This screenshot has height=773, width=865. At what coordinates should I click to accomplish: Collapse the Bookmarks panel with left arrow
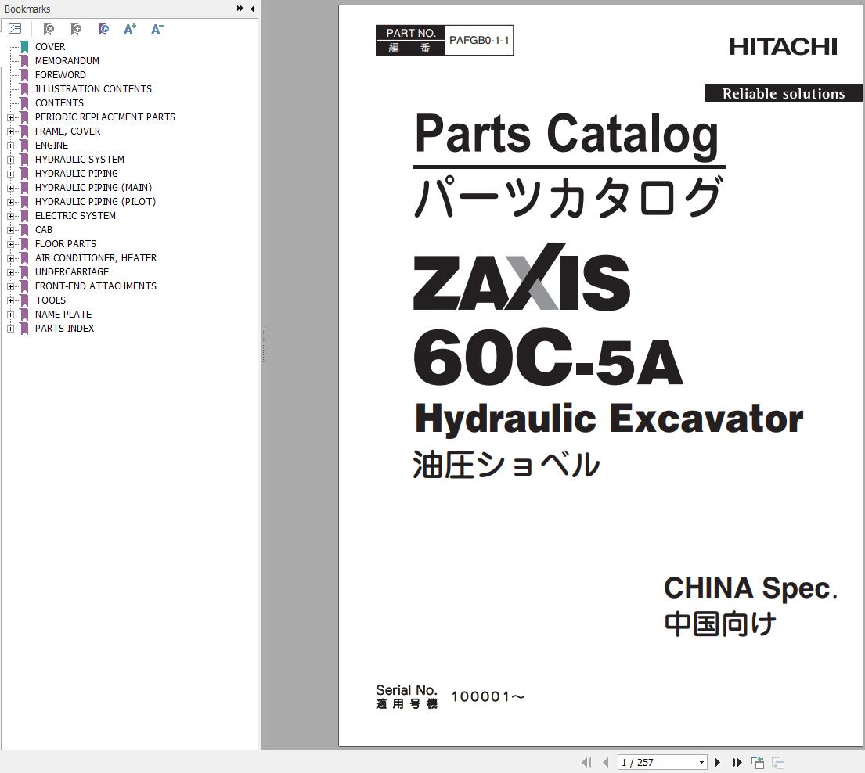pyautogui.click(x=252, y=9)
